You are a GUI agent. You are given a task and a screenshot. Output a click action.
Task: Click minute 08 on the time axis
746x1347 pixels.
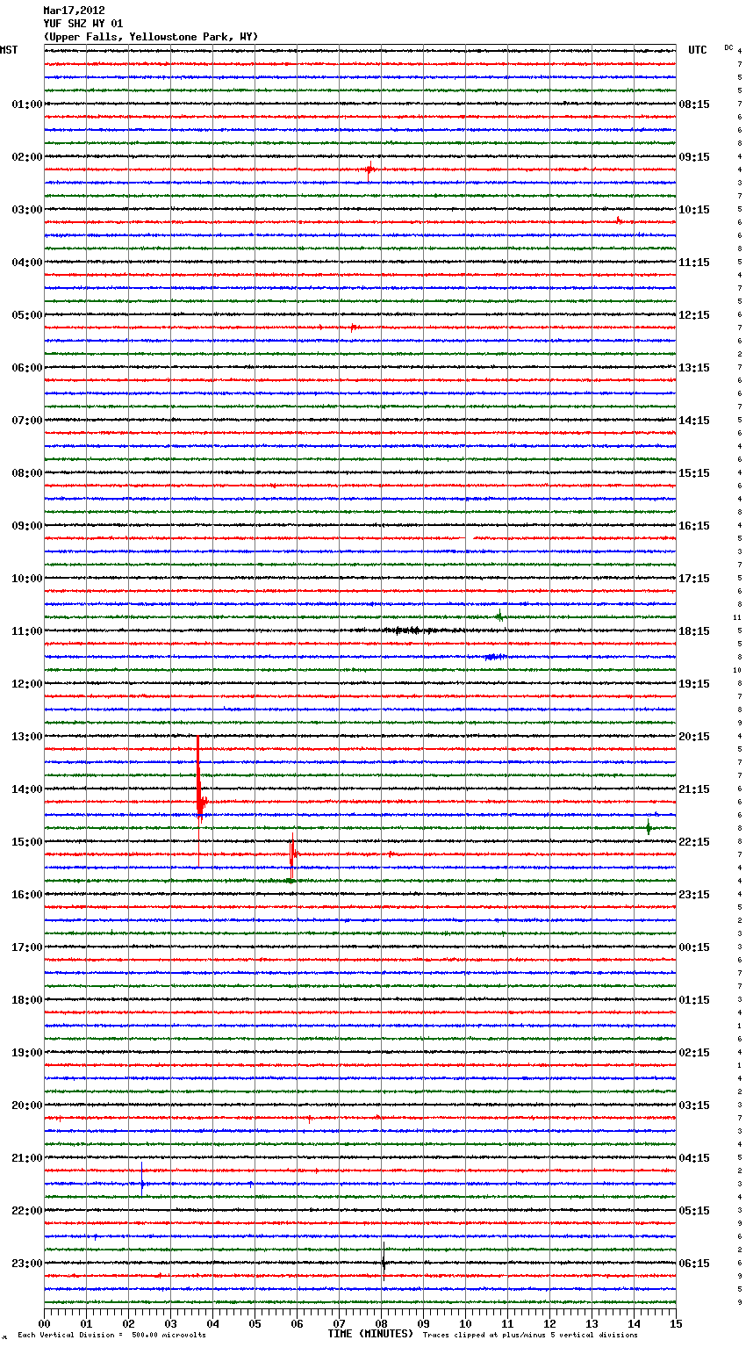coord(381,1323)
